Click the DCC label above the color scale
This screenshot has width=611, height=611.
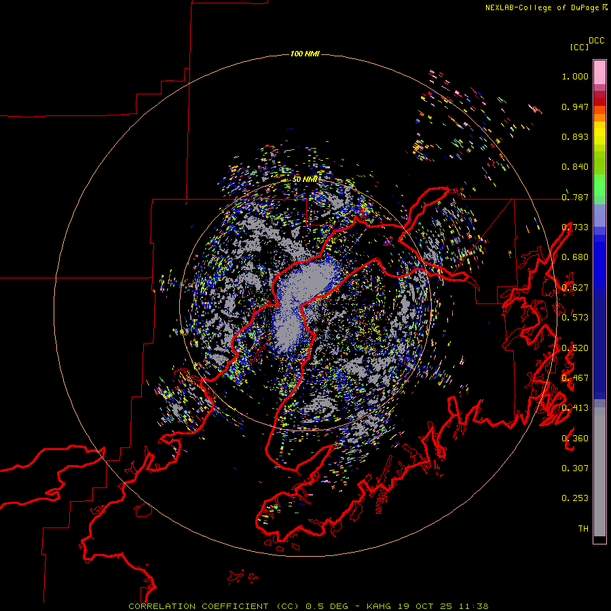(x=596, y=41)
